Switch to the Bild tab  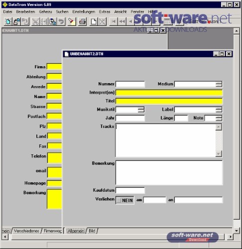tap(92, 231)
